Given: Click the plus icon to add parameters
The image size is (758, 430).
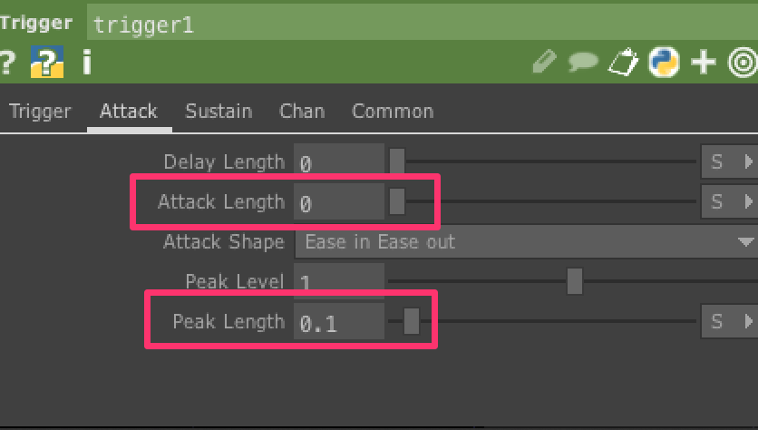Looking at the screenshot, I should point(704,63).
